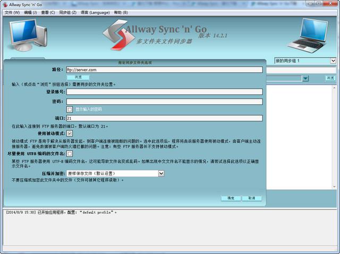Click the blue down-arrow beside the right folder path

305,78
